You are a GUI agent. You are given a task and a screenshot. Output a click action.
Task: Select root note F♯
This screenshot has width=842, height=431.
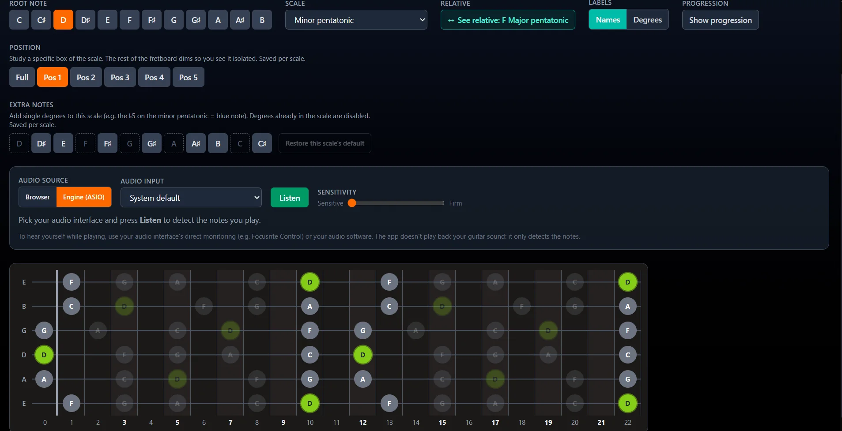(151, 20)
